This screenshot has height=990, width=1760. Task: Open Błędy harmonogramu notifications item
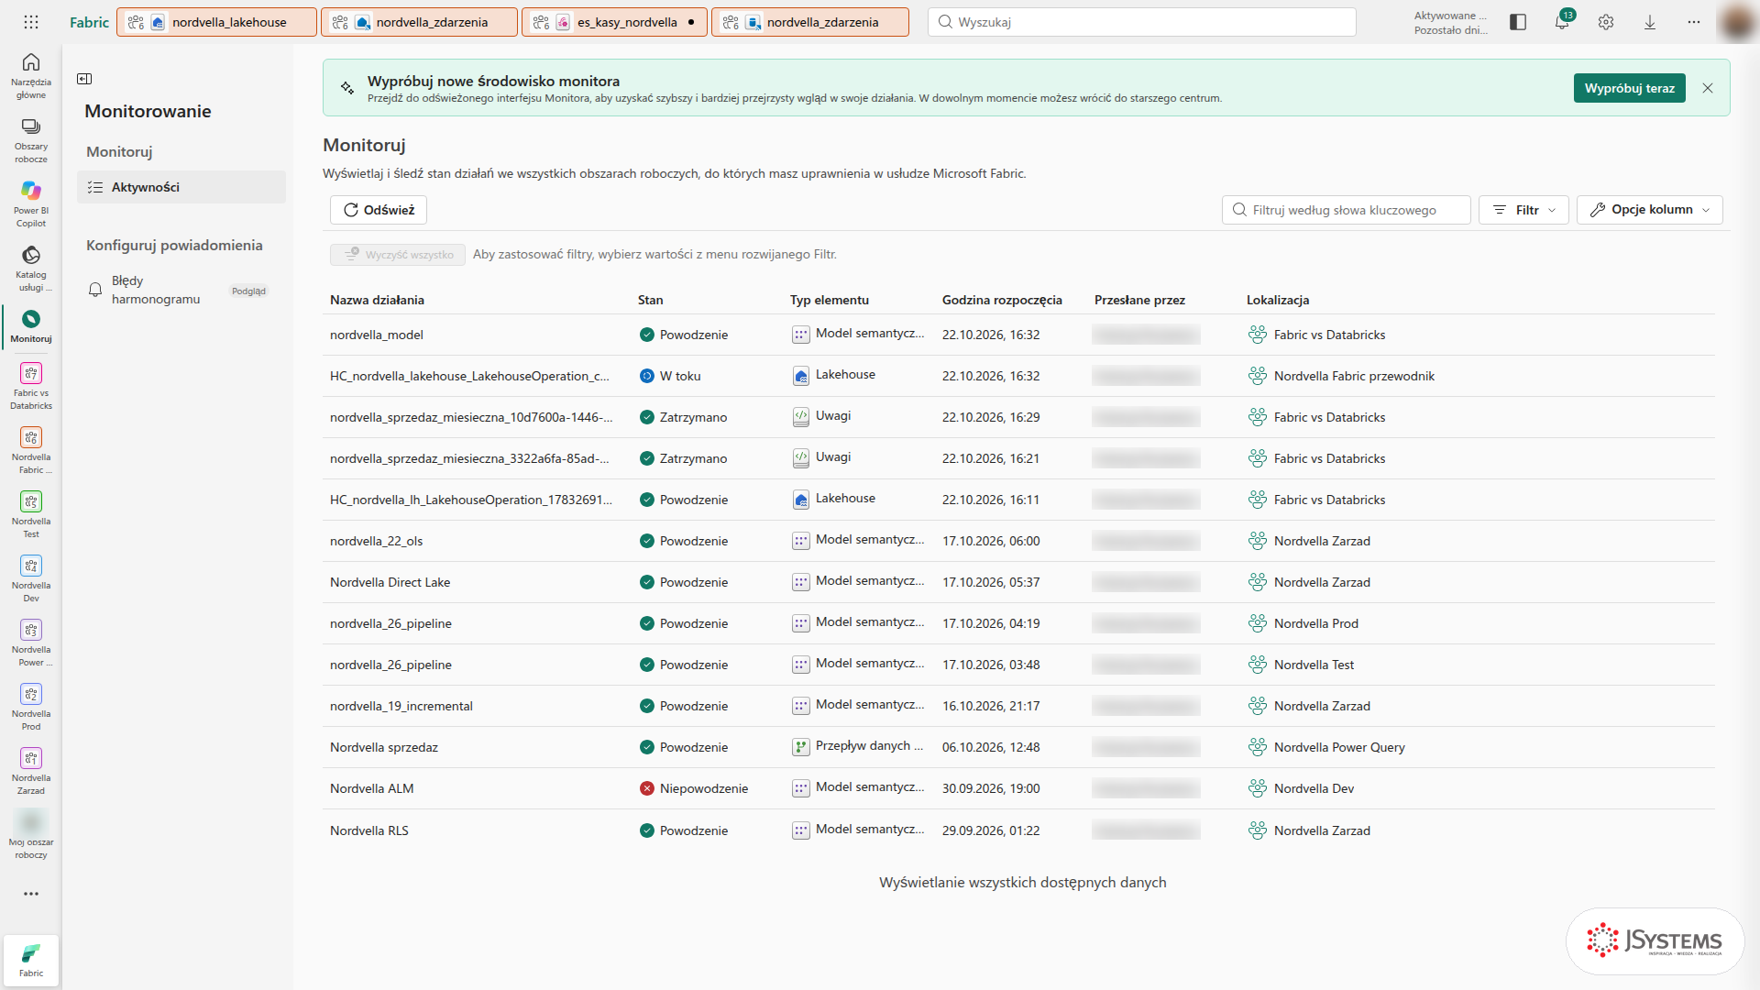click(181, 290)
